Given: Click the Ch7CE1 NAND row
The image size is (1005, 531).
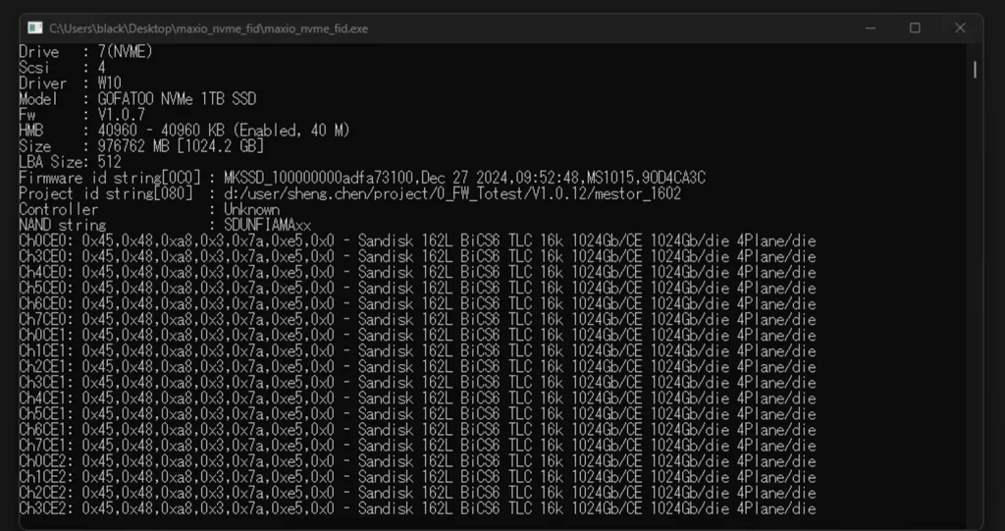Looking at the screenshot, I should pyautogui.click(x=417, y=445).
